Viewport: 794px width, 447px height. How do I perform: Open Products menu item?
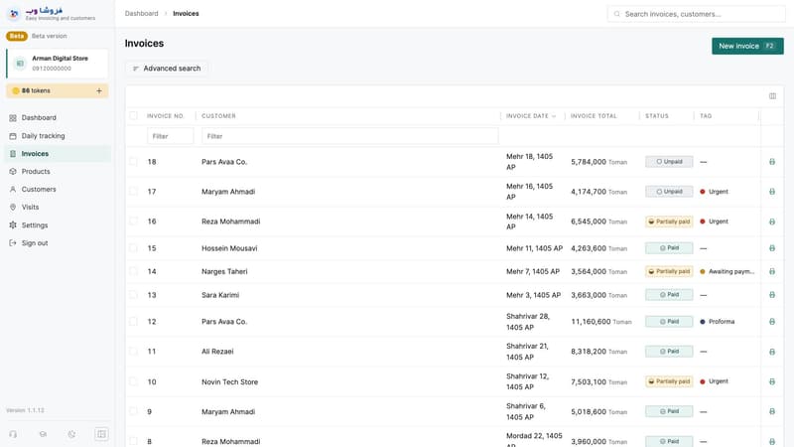tap(58, 171)
